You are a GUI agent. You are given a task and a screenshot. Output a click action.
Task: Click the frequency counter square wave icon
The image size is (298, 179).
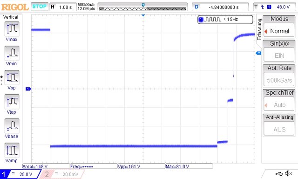tap(212, 20)
